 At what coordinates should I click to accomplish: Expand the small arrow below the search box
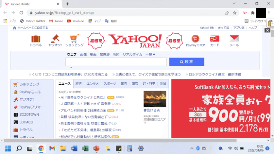pyautogui.click(x=71, y=67)
